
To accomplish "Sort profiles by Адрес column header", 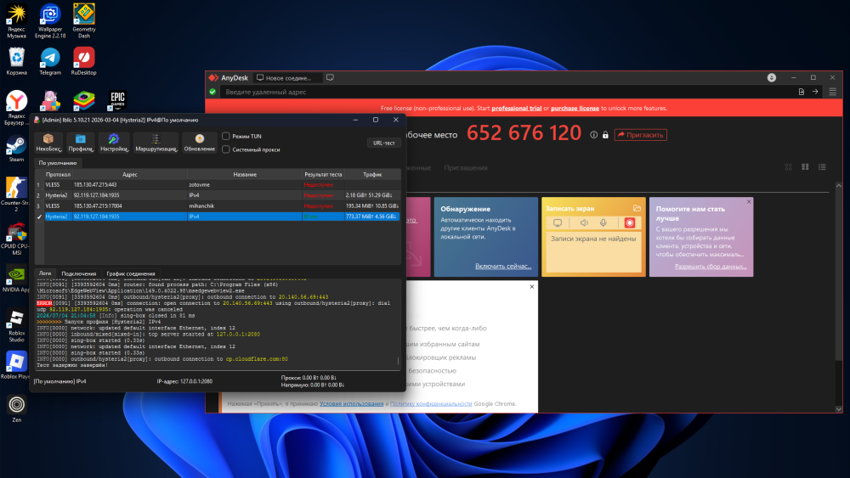I will point(129,174).
